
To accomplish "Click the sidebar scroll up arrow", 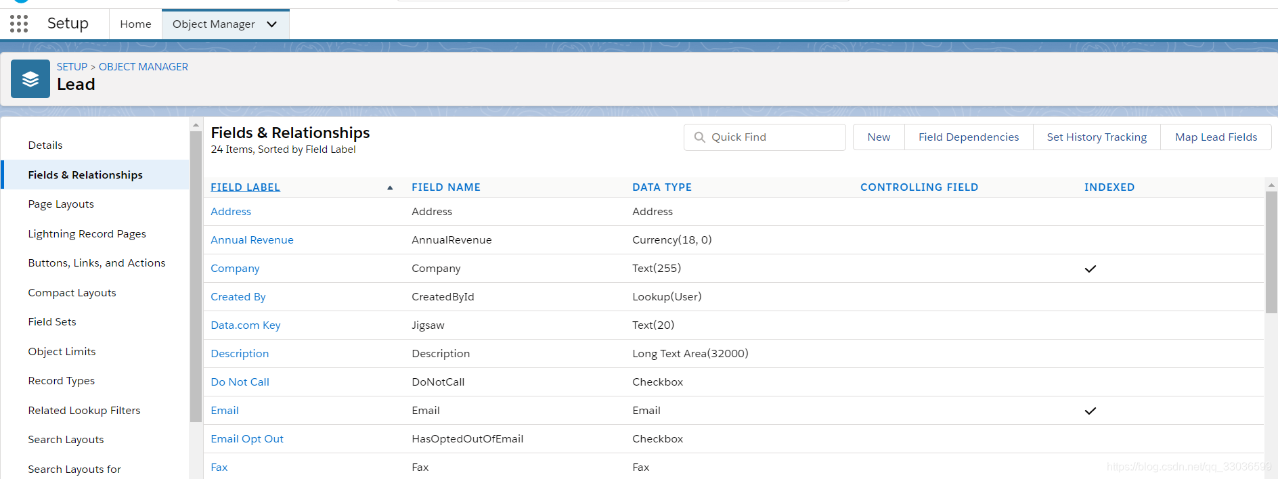I will click(196, 125).
